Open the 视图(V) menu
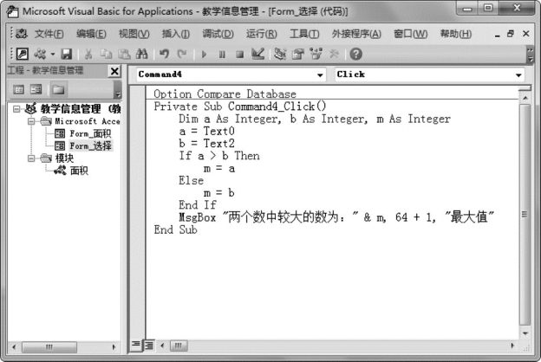The width and height of the screenshot is (541, 362). (134, 34)
